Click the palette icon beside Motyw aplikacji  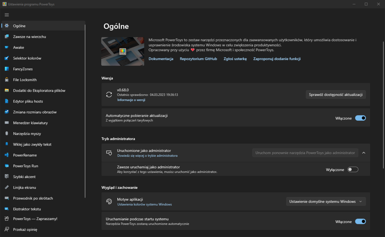pos(109,201)
